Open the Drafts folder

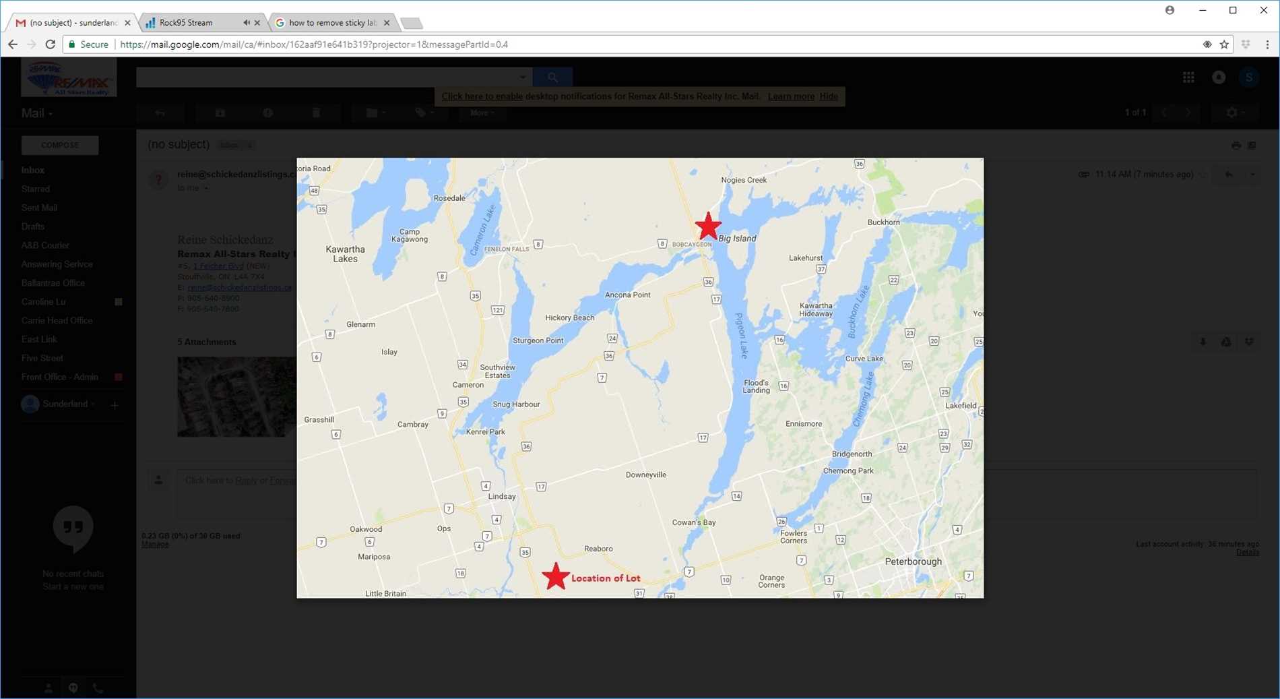(x=33, y=227)
